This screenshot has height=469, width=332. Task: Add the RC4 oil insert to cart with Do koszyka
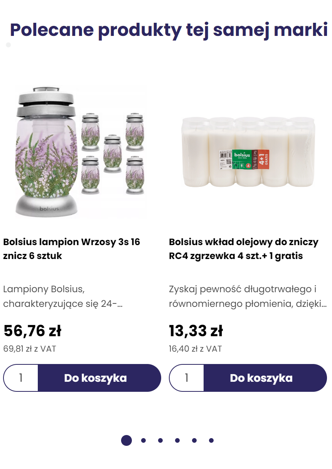[265, 378]
